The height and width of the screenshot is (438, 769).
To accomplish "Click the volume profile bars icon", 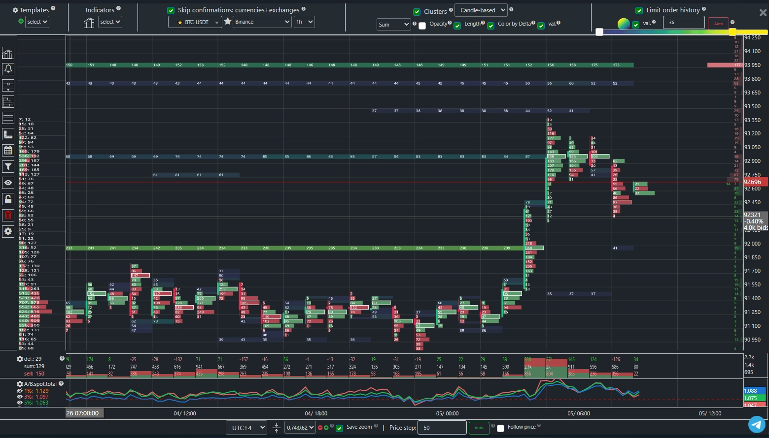I will tap(8, 102).
